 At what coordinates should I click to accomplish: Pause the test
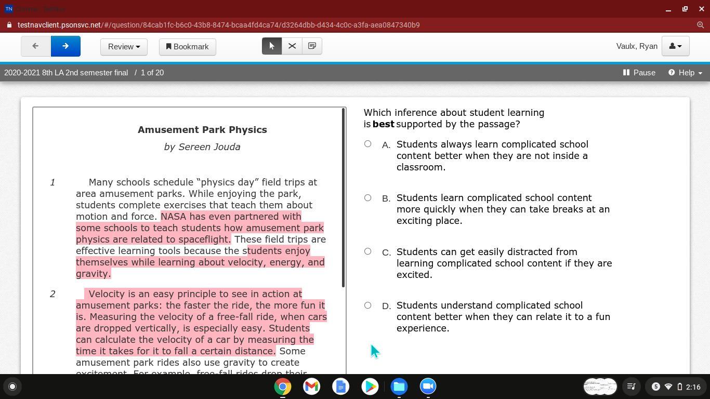tap(639, 73)
